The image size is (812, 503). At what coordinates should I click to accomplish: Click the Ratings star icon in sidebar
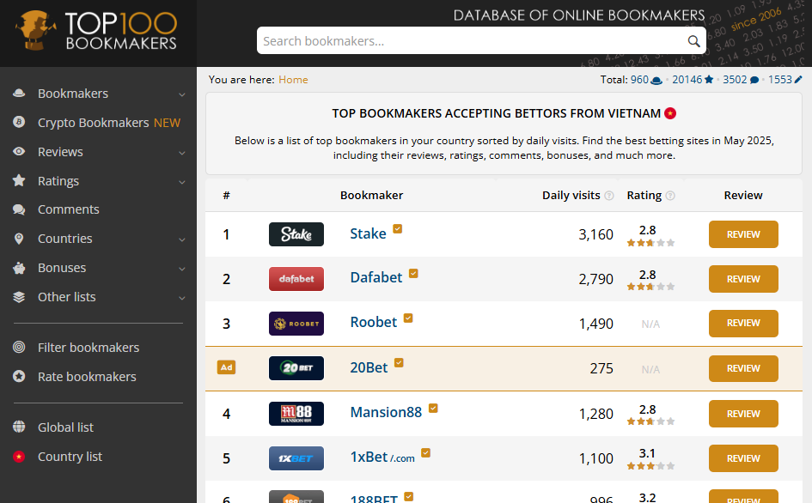click(x=19, y=180)
